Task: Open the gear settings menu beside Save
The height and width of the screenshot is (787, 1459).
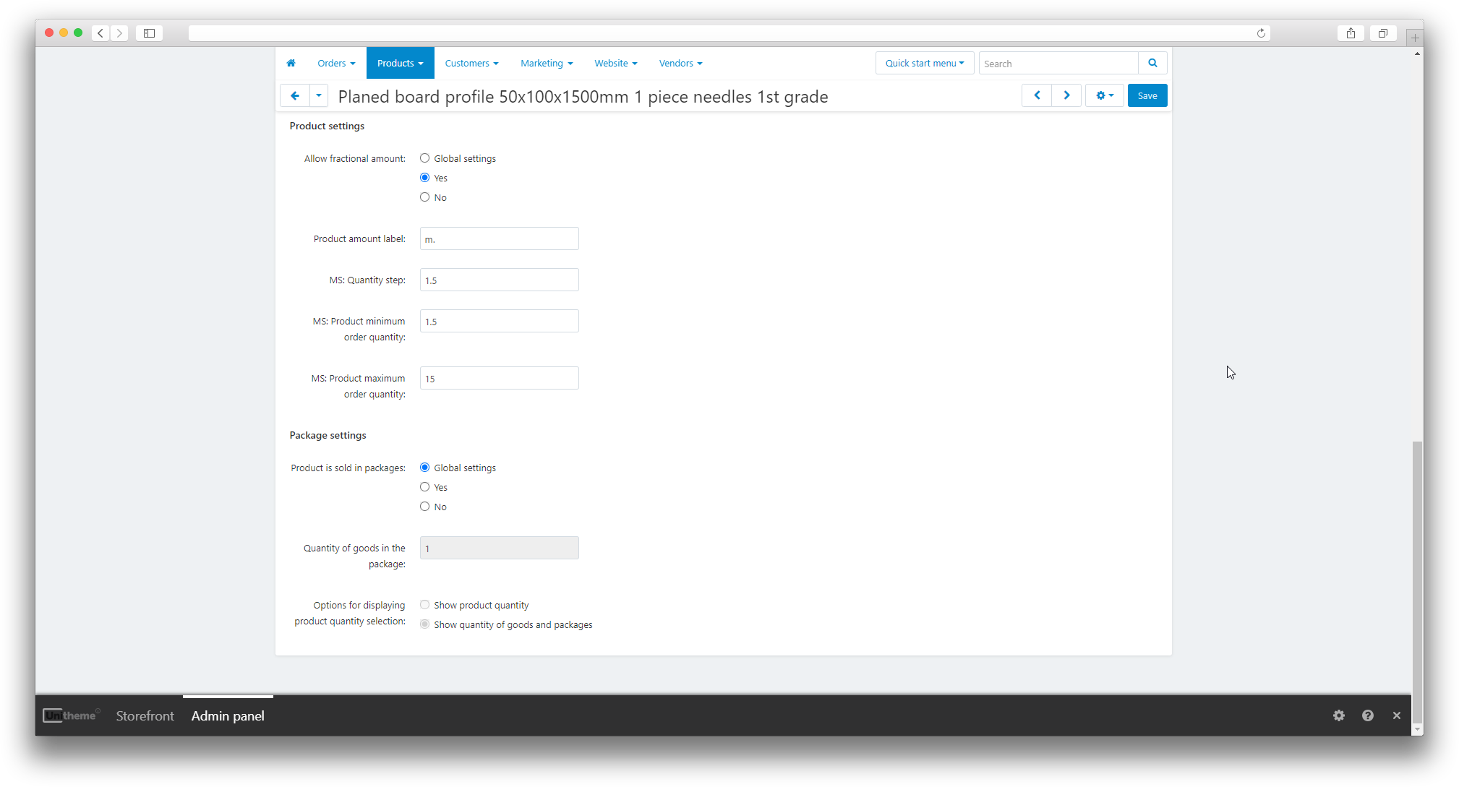Action: click(1104, 95)
